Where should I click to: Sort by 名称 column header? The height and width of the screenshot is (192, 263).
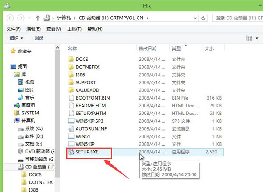[72, 49]
